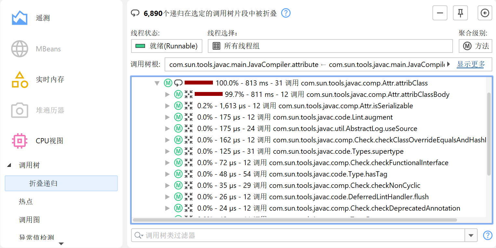Click the collapse-arrows icon on the Types.supertype row

(189, 151)
